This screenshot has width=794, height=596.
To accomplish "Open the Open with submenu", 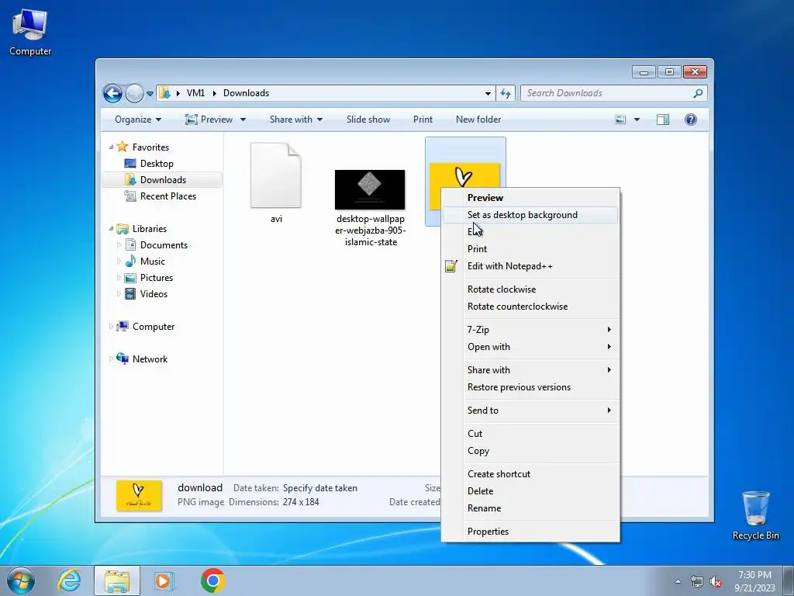I will [x=530, y=347].
